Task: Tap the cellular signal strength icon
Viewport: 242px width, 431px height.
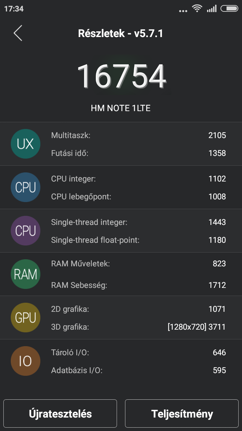Action: pyautogui.click(x=212, y=9)
